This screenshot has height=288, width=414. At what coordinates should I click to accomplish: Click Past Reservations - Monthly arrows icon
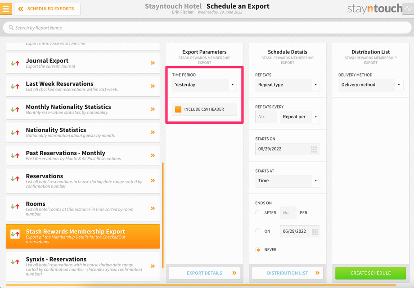pos(15,156)
